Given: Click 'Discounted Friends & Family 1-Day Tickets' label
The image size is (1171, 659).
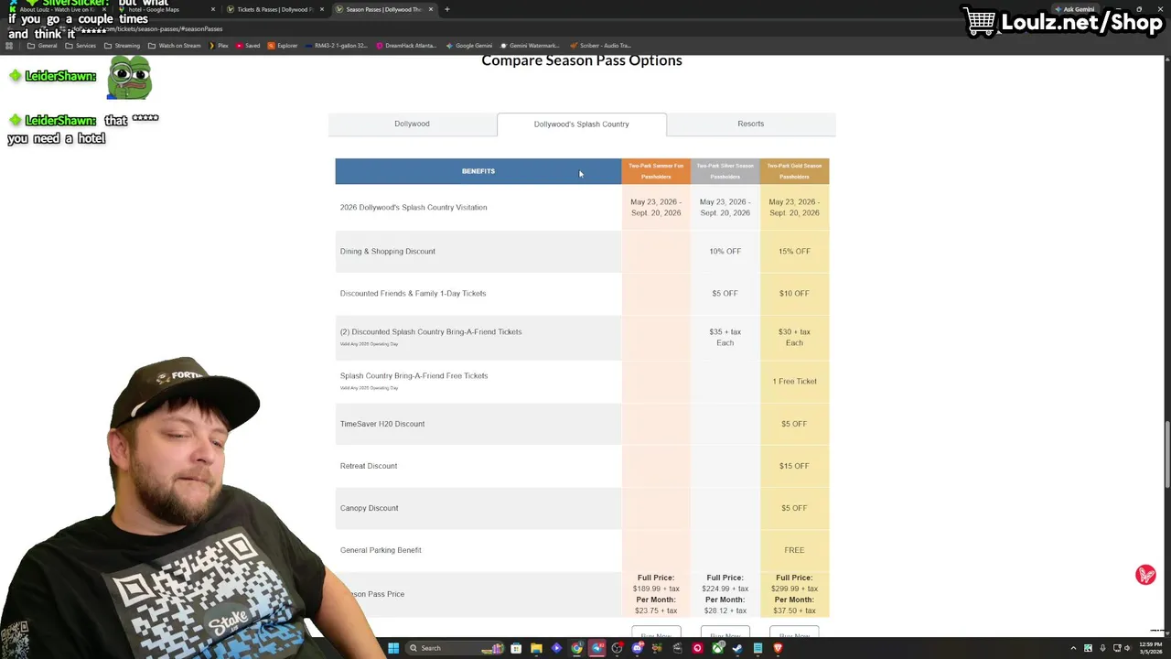Looking at the screenshot, I should pyautogui.click(x=413, y=294).
